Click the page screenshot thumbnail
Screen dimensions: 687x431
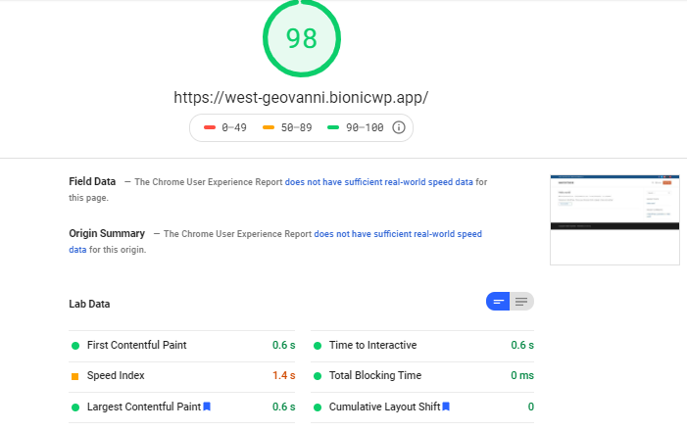click(614, 219)
